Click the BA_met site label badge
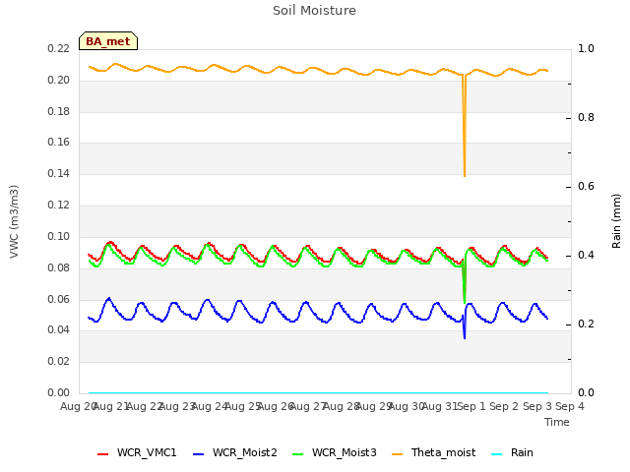 [108, 41]
